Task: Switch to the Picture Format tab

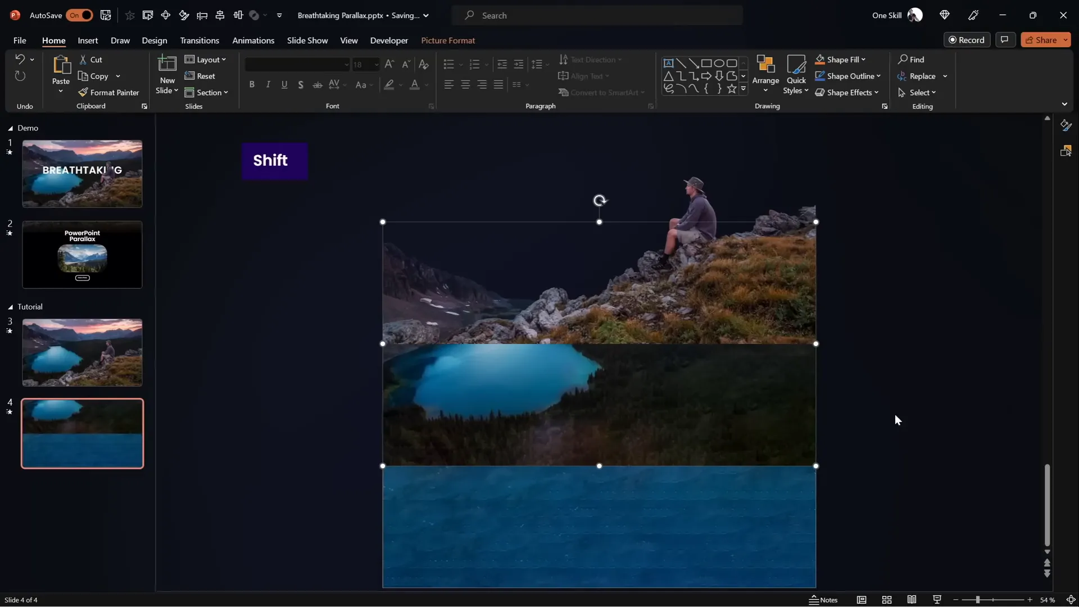Action: [448, 40]
